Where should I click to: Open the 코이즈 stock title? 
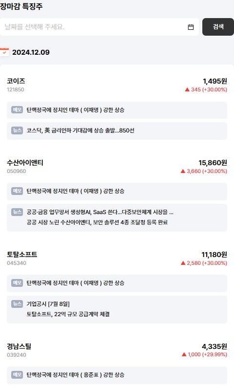click(x=16, y=81)
